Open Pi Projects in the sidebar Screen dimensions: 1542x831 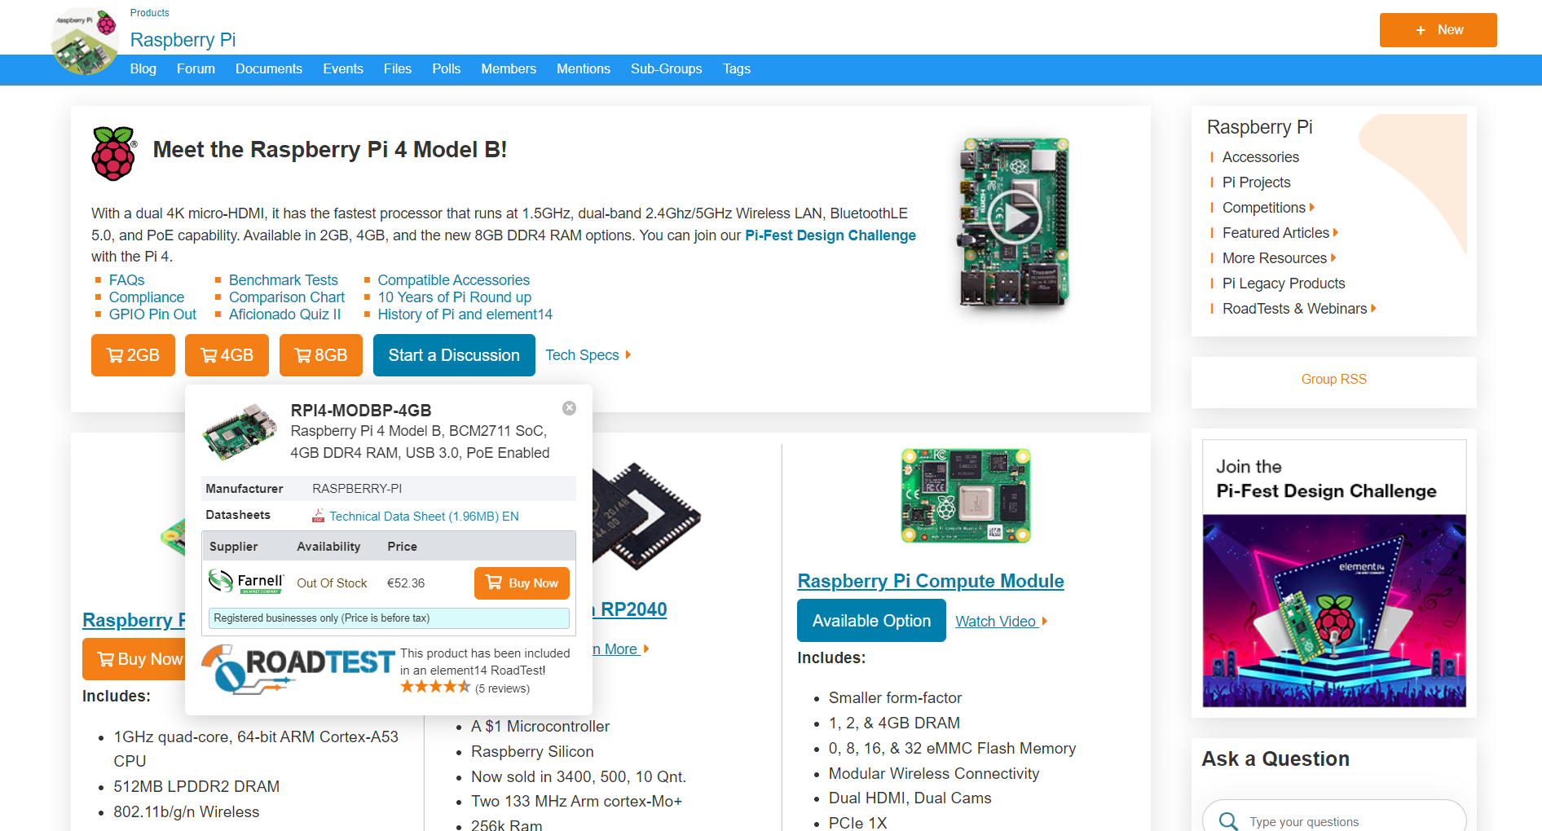1256,182
